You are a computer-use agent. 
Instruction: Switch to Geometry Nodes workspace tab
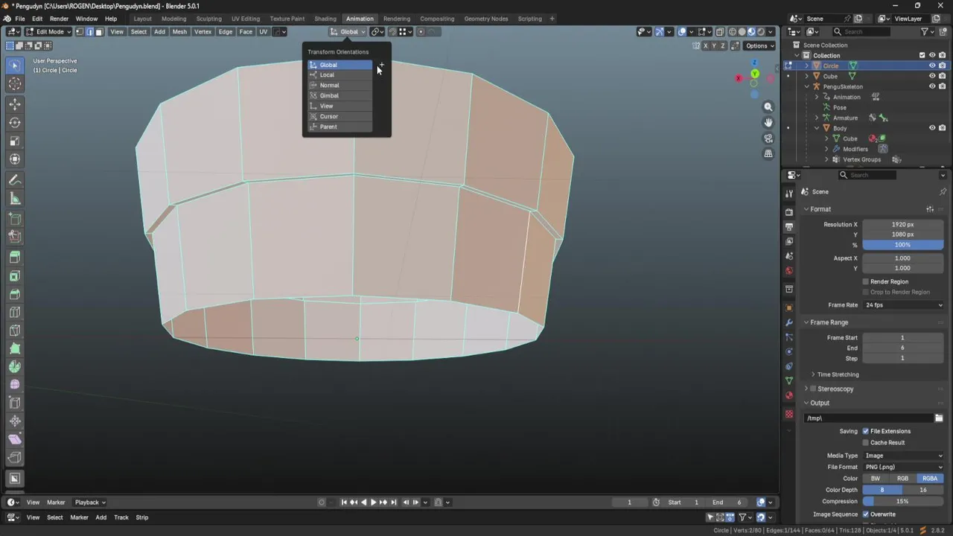pos(486,19)
